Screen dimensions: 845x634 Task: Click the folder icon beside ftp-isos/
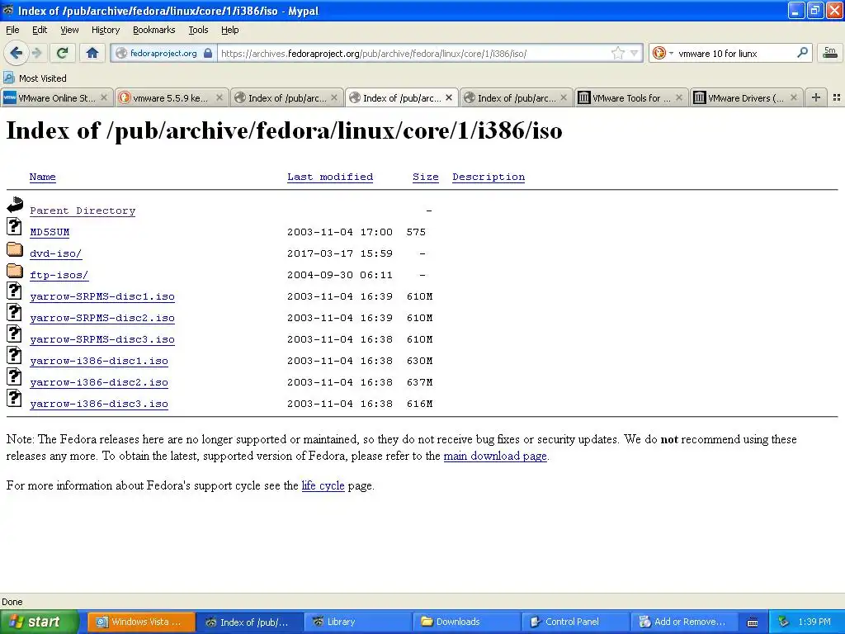pyautogui.click(x=15, y=271)
